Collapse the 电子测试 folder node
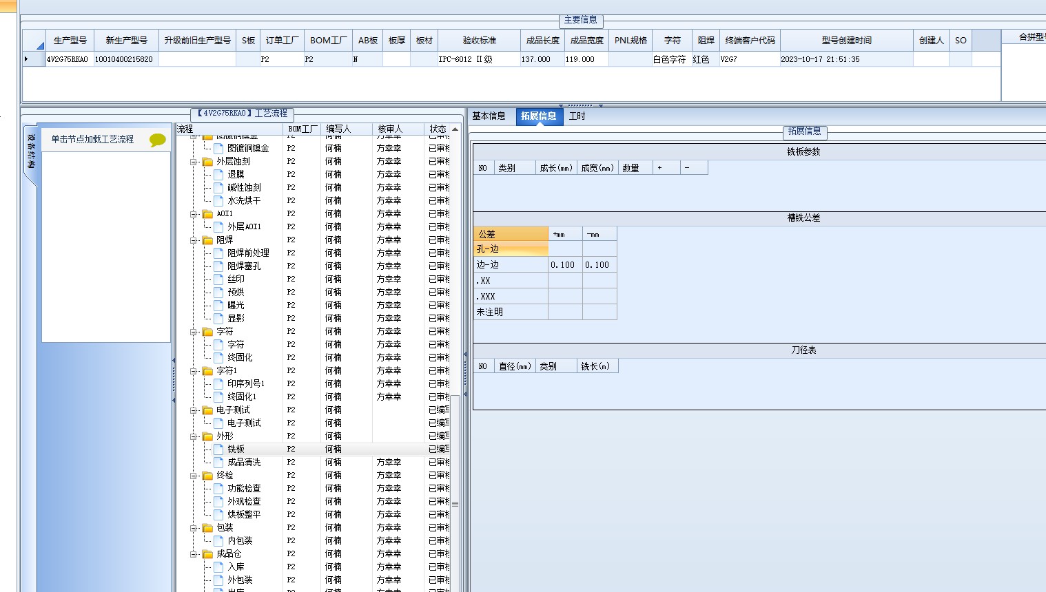 (x=194, y=410)
